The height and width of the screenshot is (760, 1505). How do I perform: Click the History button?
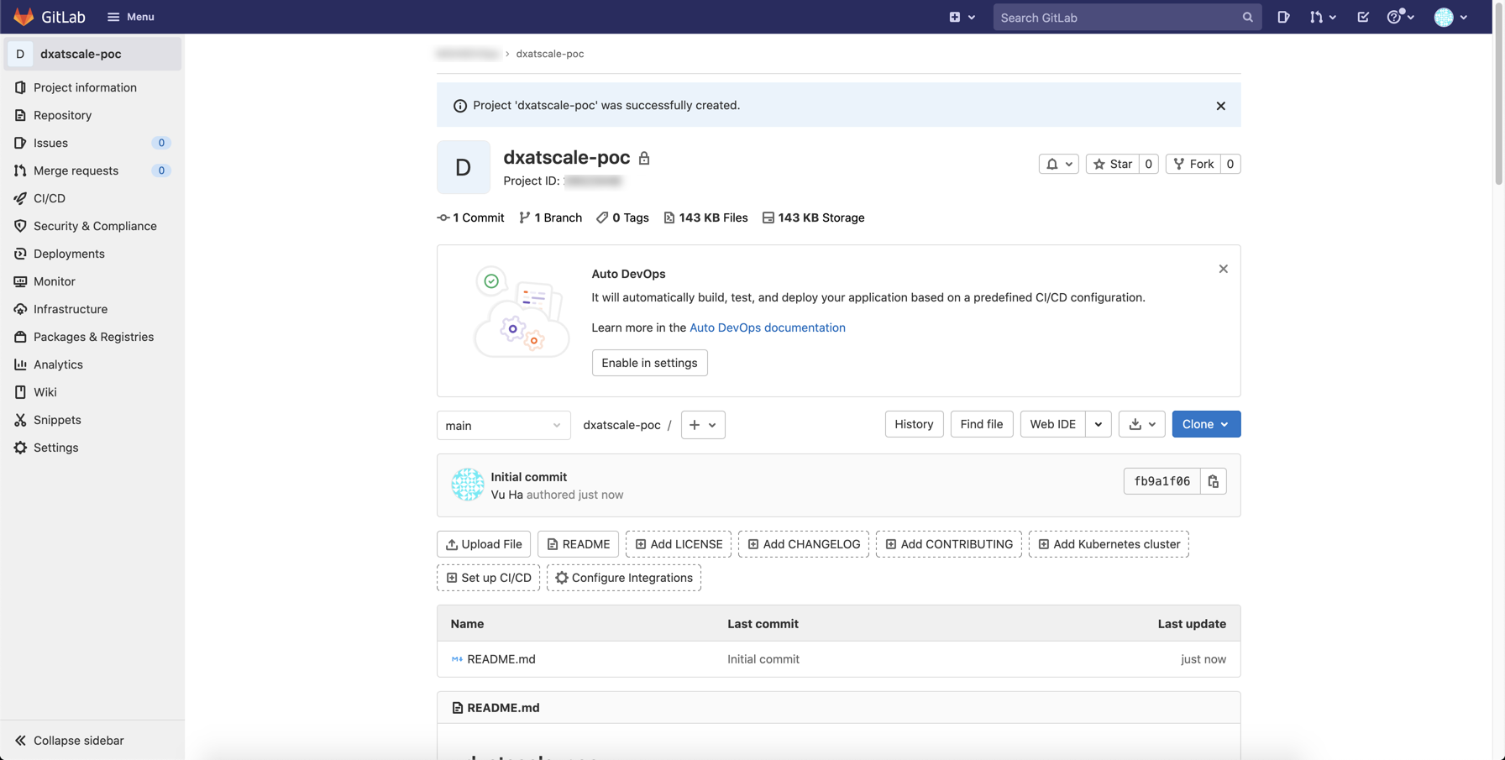[914, 424]
